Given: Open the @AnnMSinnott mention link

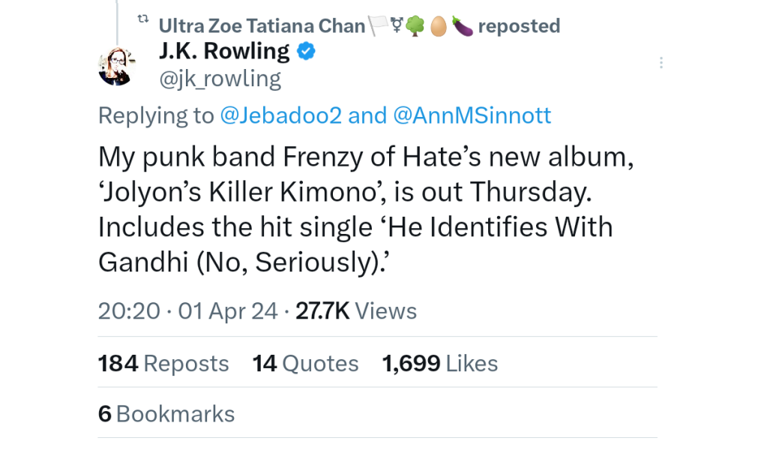Looking at the screenshot, I should point(474,115).
